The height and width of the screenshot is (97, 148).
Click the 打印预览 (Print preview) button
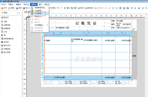pyautogui.click(x=52, y=8)
